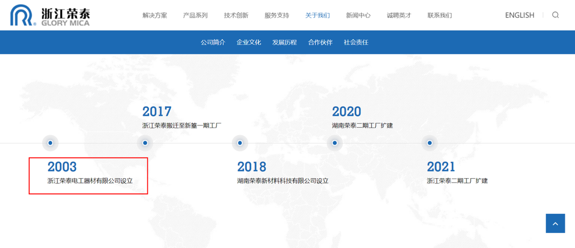Click text 浙江荣泰搬迁至新篁一期工厂
The width and height of the screenshot is (575, 248).
click(182, 125)
